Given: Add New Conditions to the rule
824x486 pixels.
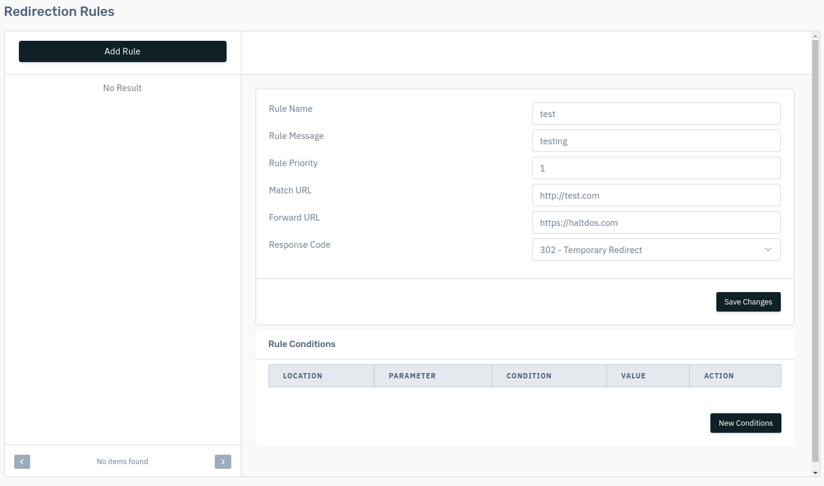Looking at the screenshot, I should (745, 423).
